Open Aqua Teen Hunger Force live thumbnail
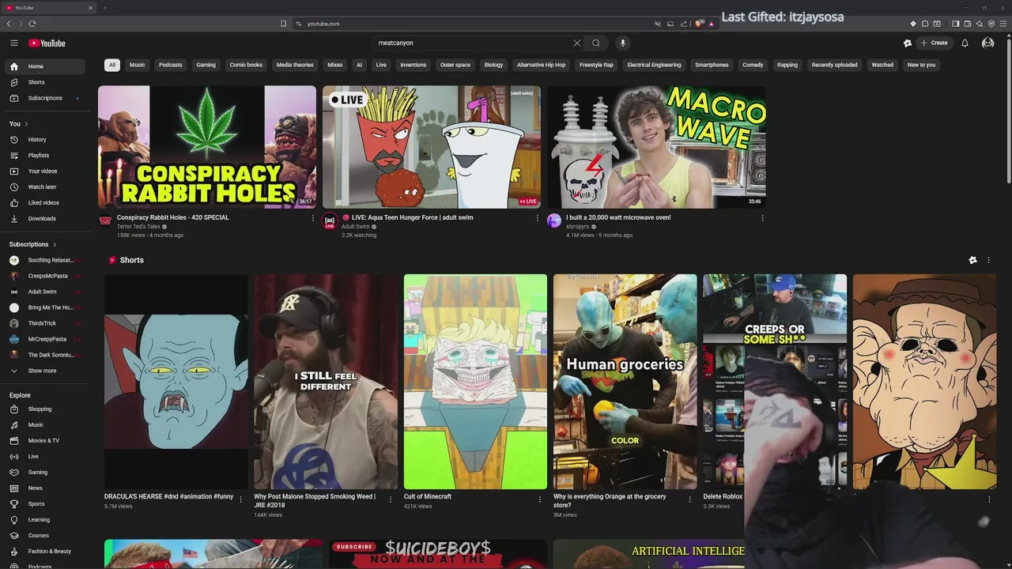The height and width of the screenshot is (569, 1012). (x=432, y=147)
